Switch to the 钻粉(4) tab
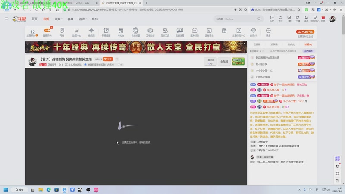This screenshot has width=345, height=194. 308,44
